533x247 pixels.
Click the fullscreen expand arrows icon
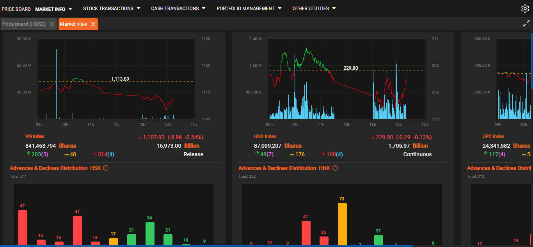526,24
